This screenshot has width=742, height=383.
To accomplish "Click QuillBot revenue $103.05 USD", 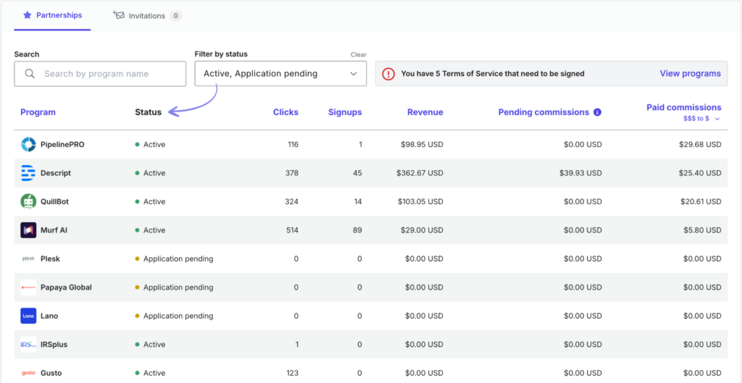I will (x=420, y=201).
